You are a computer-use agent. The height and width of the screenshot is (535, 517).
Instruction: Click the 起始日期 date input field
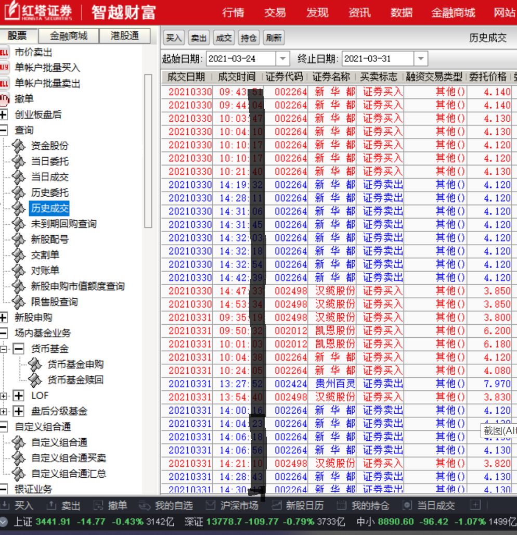click(x=241, y=59)
